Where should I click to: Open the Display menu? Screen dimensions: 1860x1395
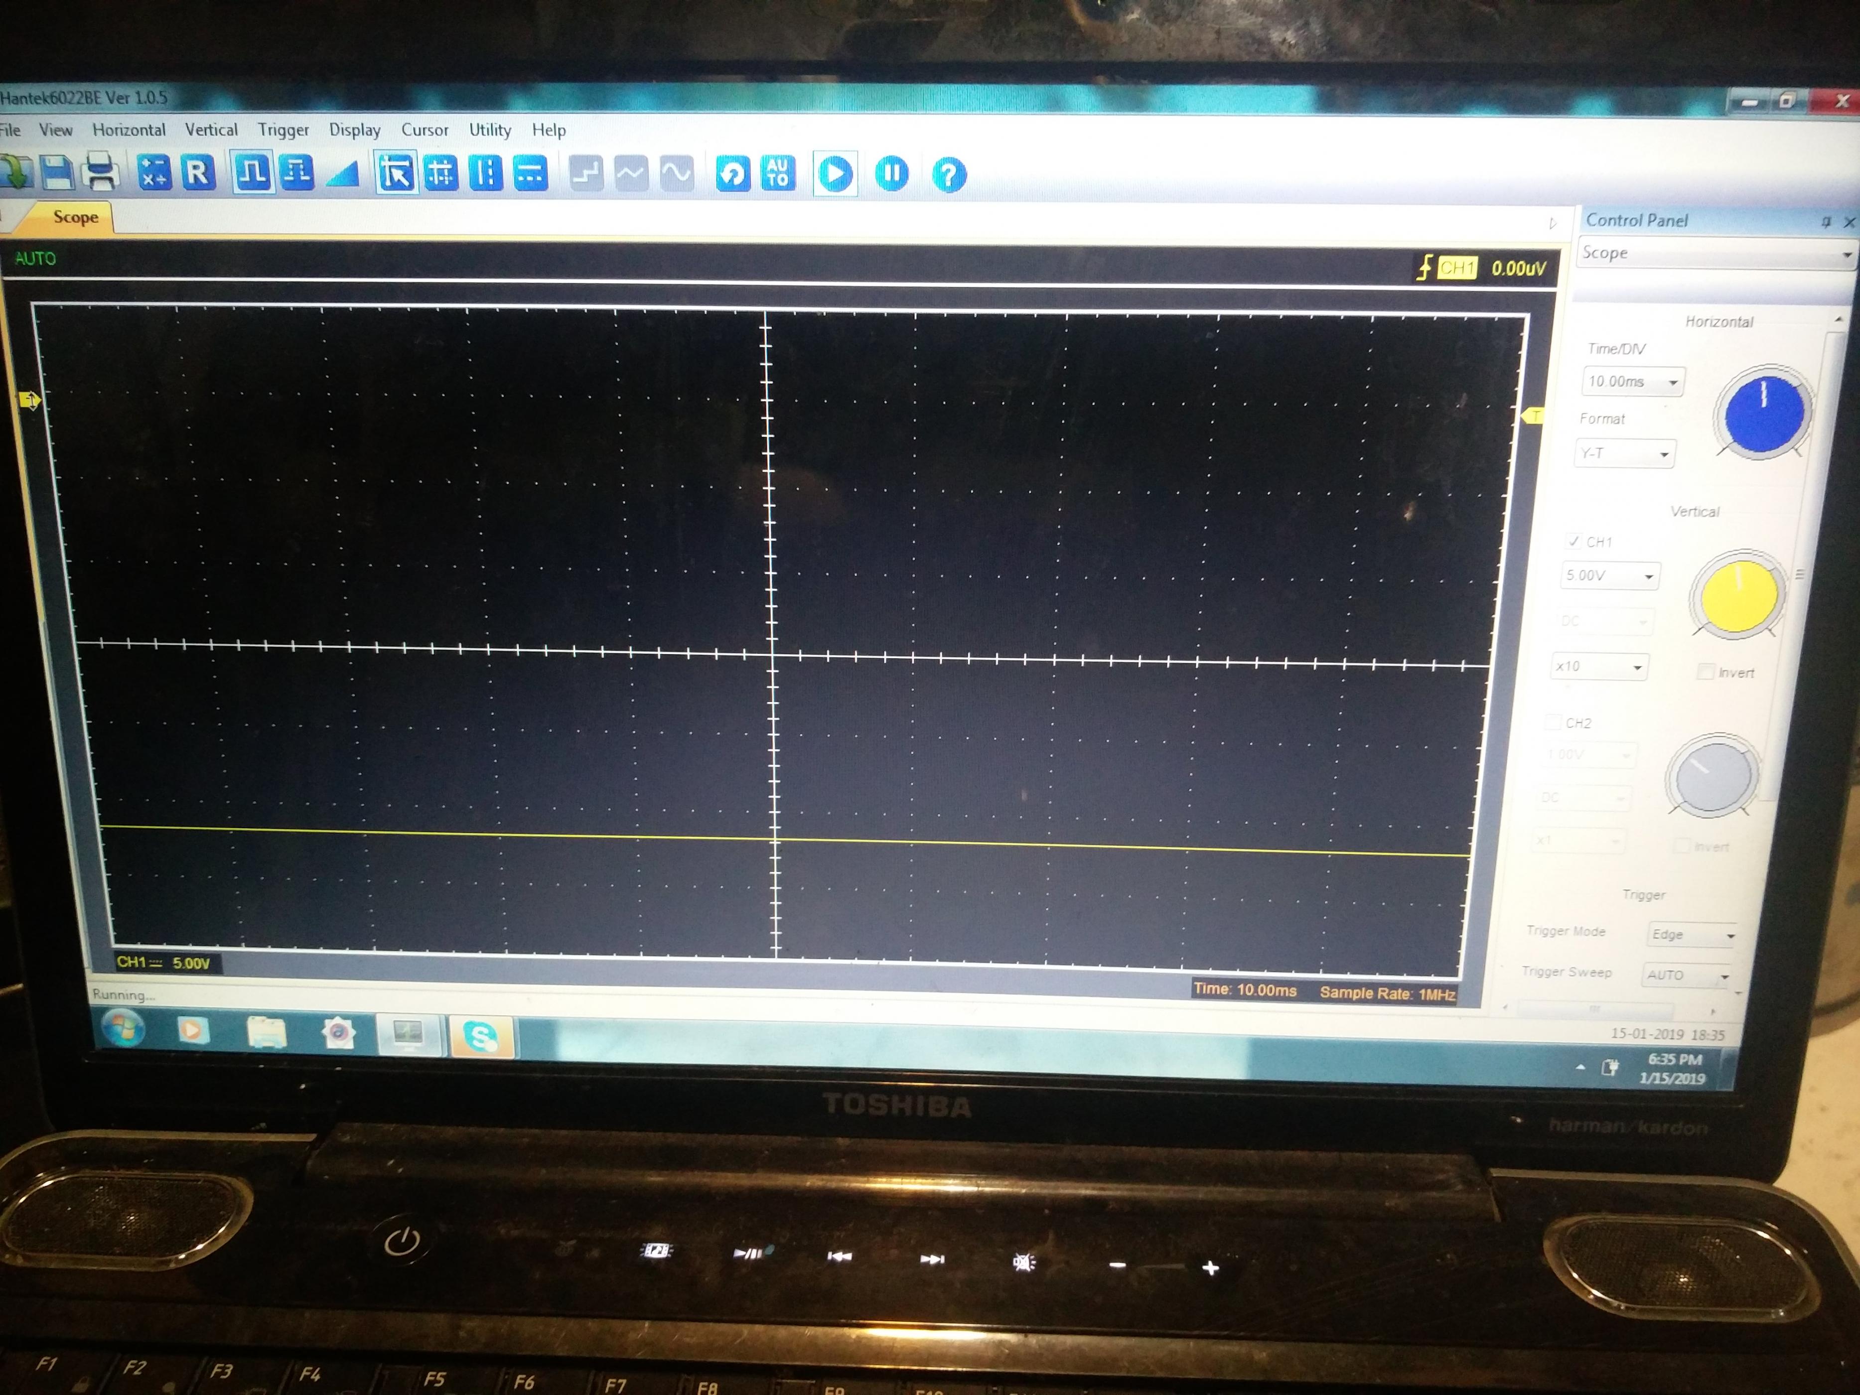(354, 131)
